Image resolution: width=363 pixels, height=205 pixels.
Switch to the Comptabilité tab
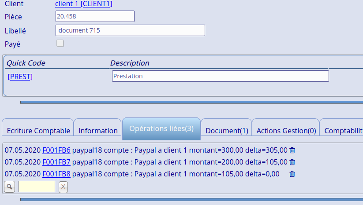(x=343, y=131)
